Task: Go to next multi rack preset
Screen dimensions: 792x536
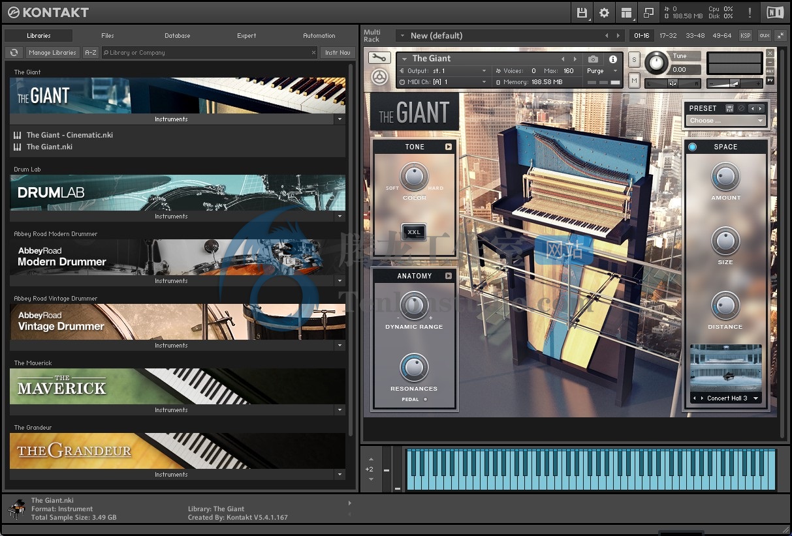Action: [x=618, y=35]
